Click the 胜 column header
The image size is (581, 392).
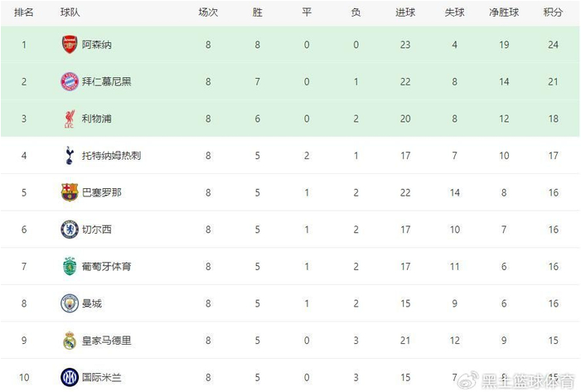click(x=258, y=12)
